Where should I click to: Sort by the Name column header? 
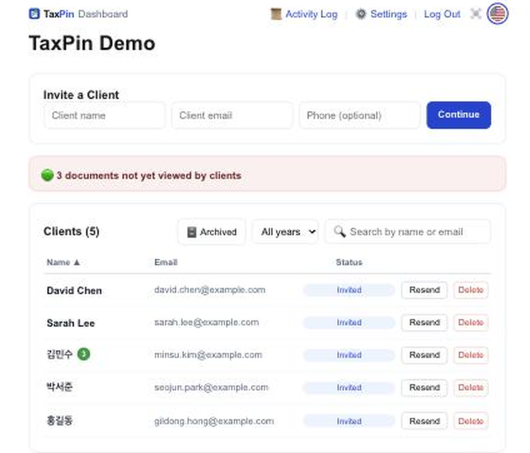pyautogui.click(x=63, y=262)
